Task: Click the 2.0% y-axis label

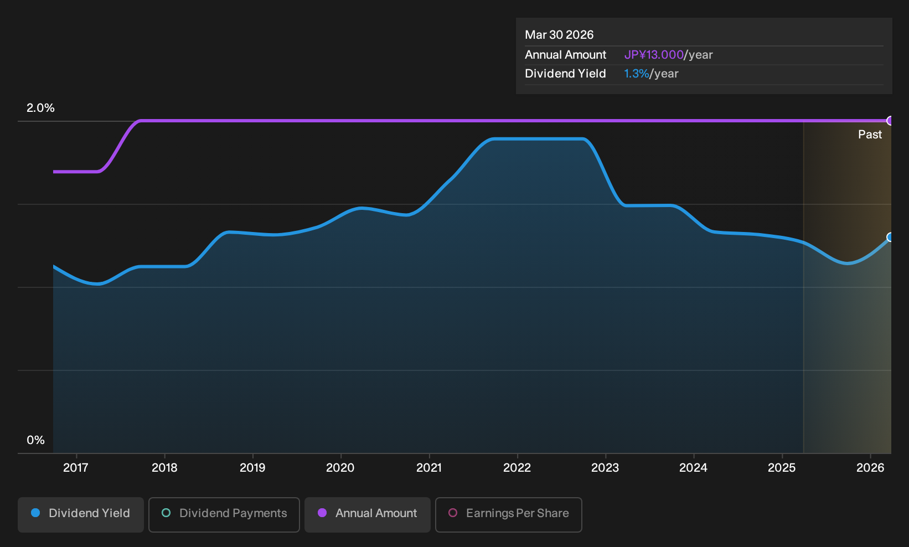Action: [40, 108]
